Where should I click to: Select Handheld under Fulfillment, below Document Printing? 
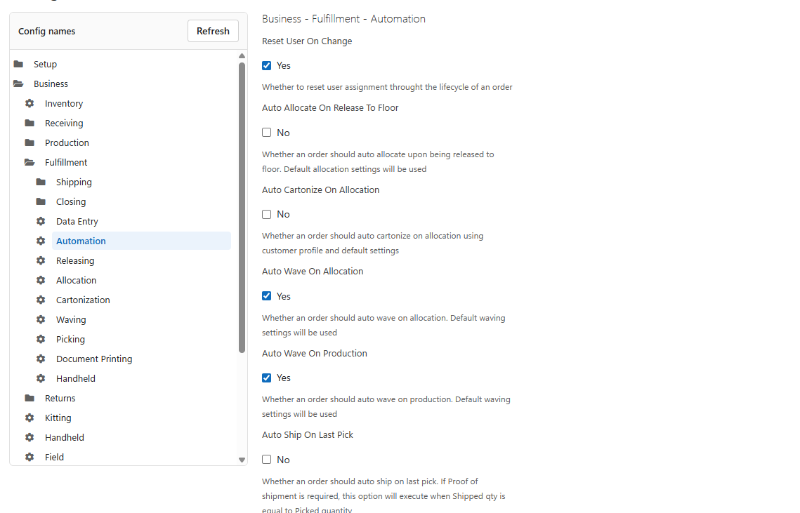[x=76, y=378]
